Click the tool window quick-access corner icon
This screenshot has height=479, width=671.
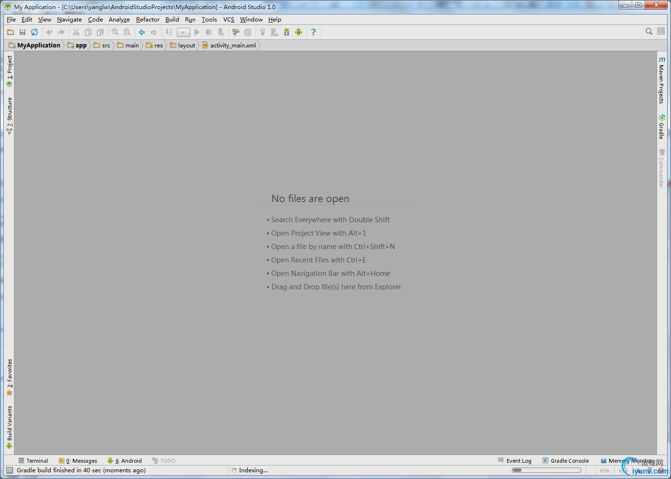(10, 470)
